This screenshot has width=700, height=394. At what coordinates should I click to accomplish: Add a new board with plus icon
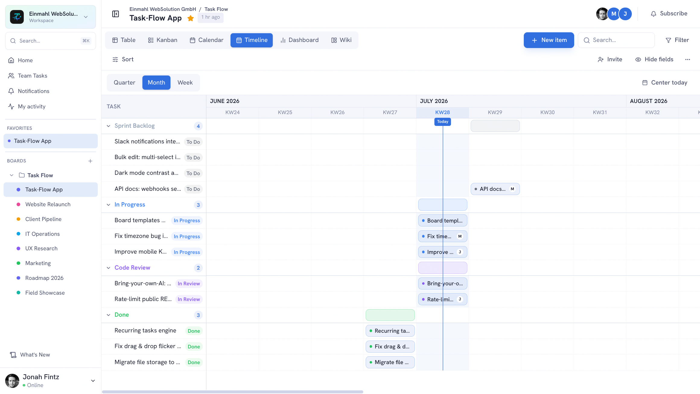90,161
